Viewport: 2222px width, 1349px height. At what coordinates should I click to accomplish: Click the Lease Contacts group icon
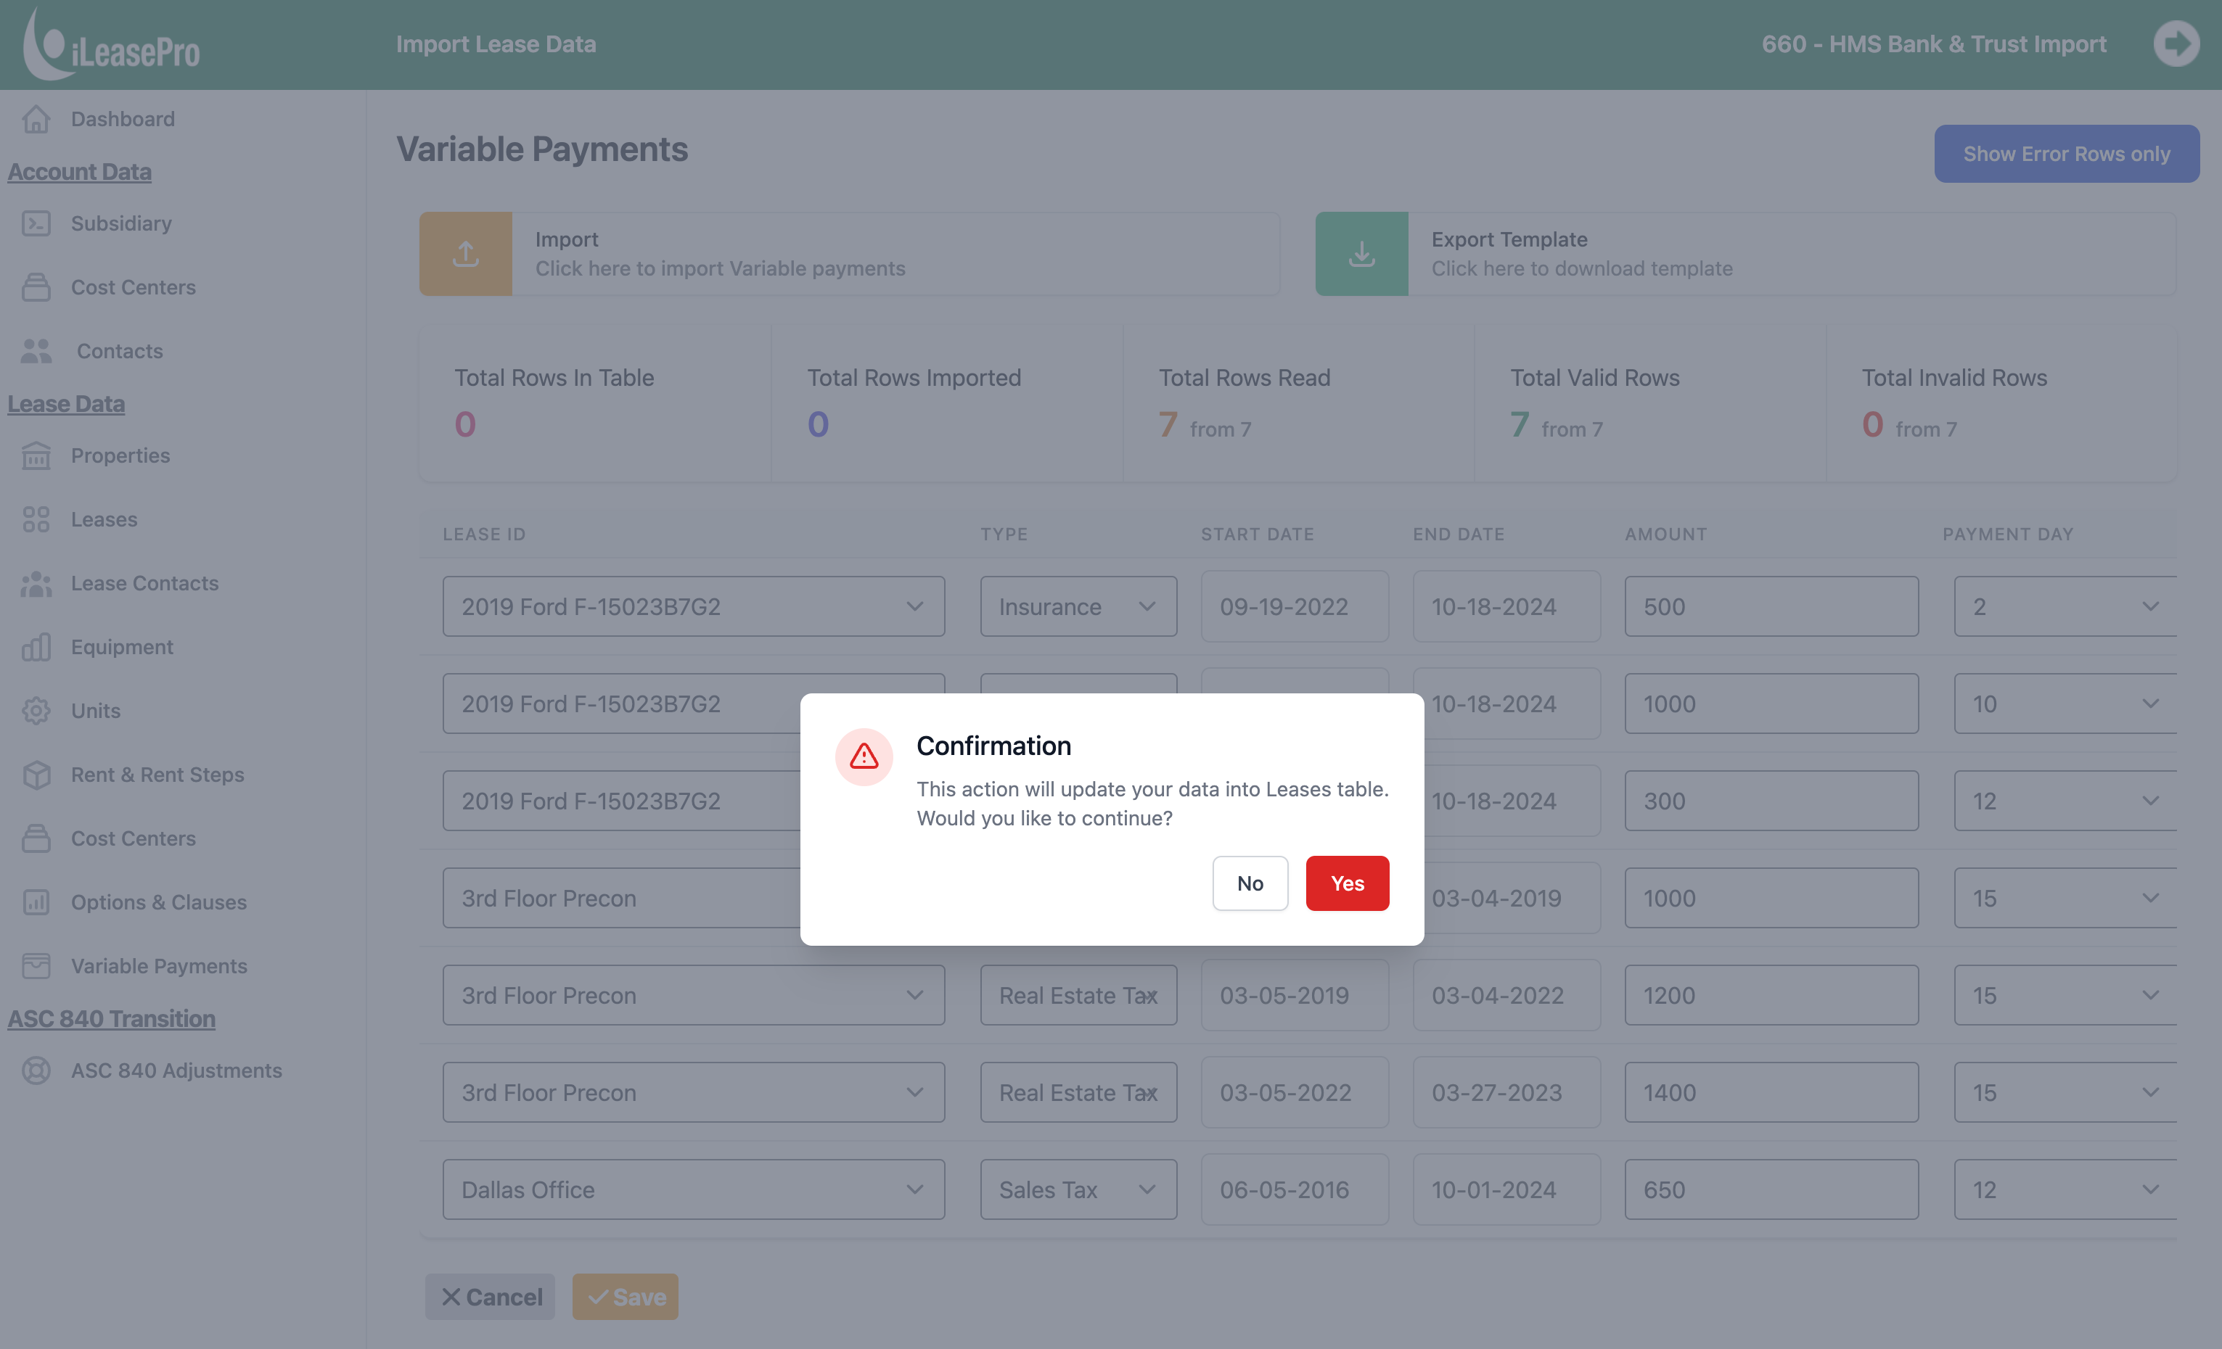click(36, 584)
